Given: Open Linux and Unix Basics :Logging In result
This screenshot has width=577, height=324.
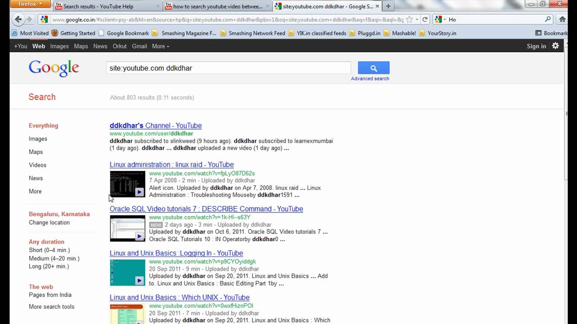Looking at the screenshot, I should click(x=176, y=253).
